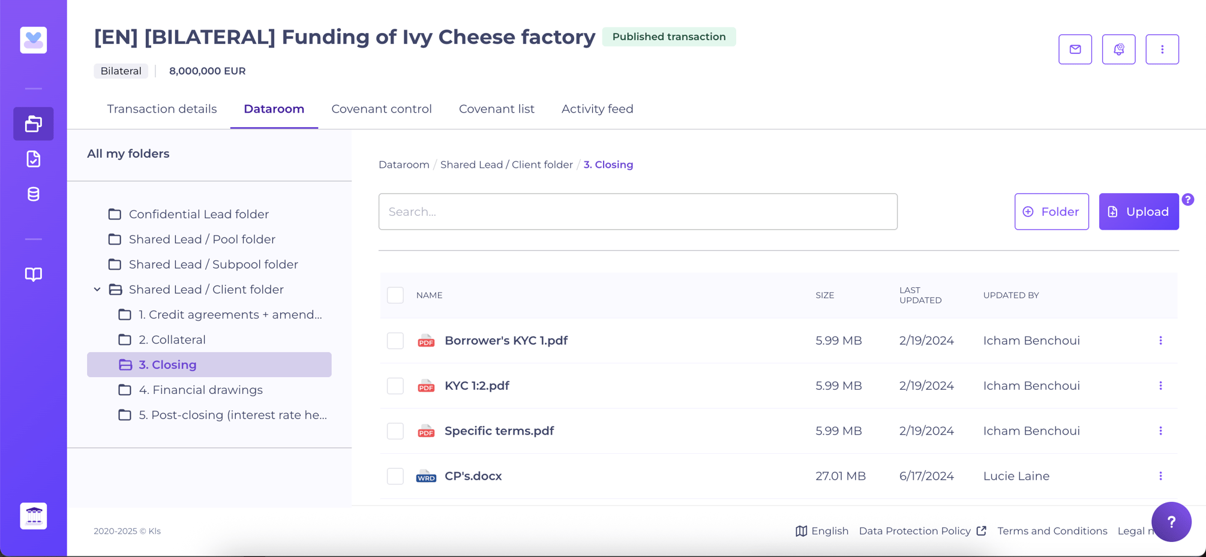This screenshot has height=557, width=1206.
Task: Open row menu for KYC 1:2.pdf
Action: pyautogui.click(x=1160, y=386)
